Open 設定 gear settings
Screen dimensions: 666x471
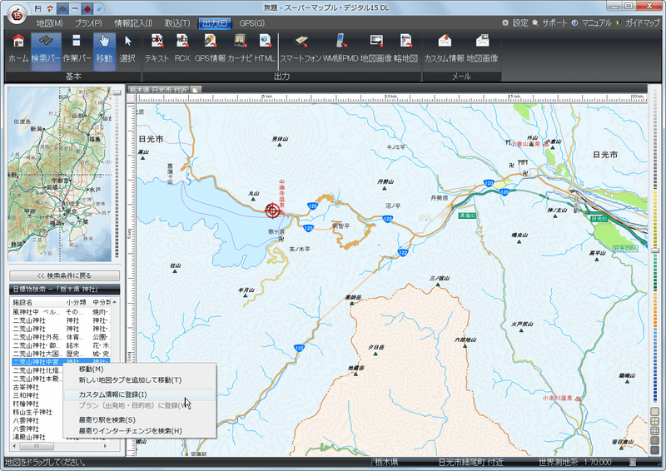[514, 23]
